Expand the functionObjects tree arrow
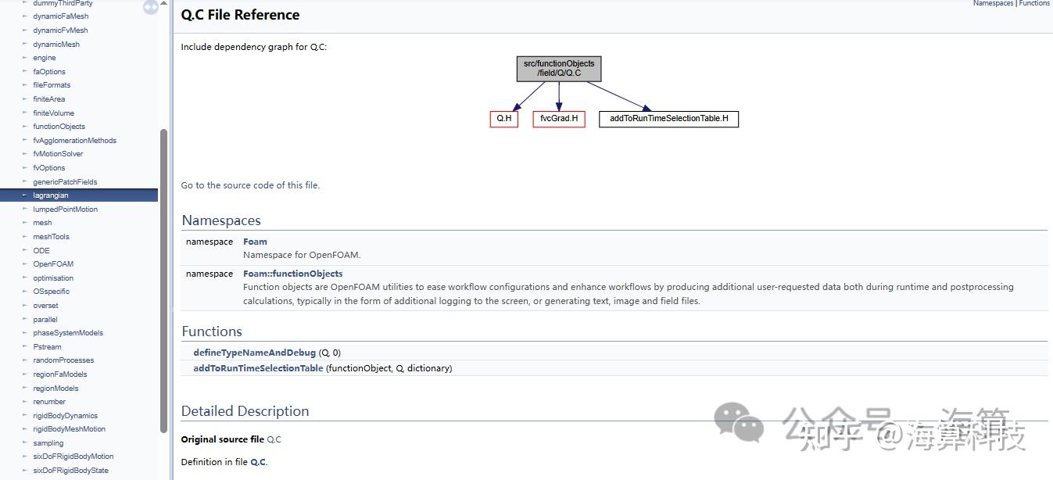 [x=25, y=127]
